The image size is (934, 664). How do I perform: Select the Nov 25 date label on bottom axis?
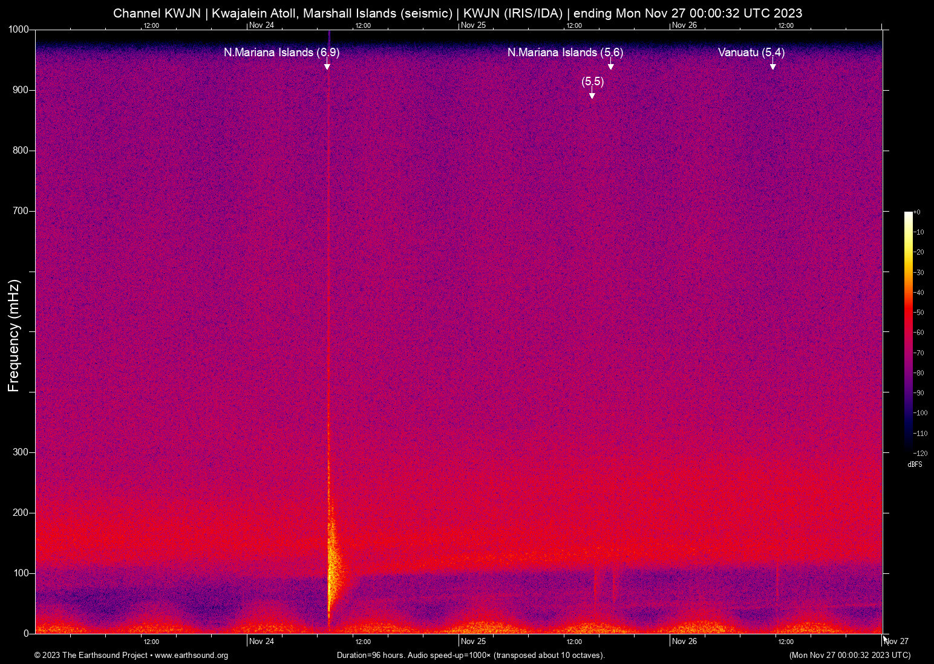click(473, 641)
